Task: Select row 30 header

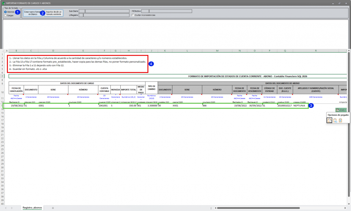Action: 2,168
